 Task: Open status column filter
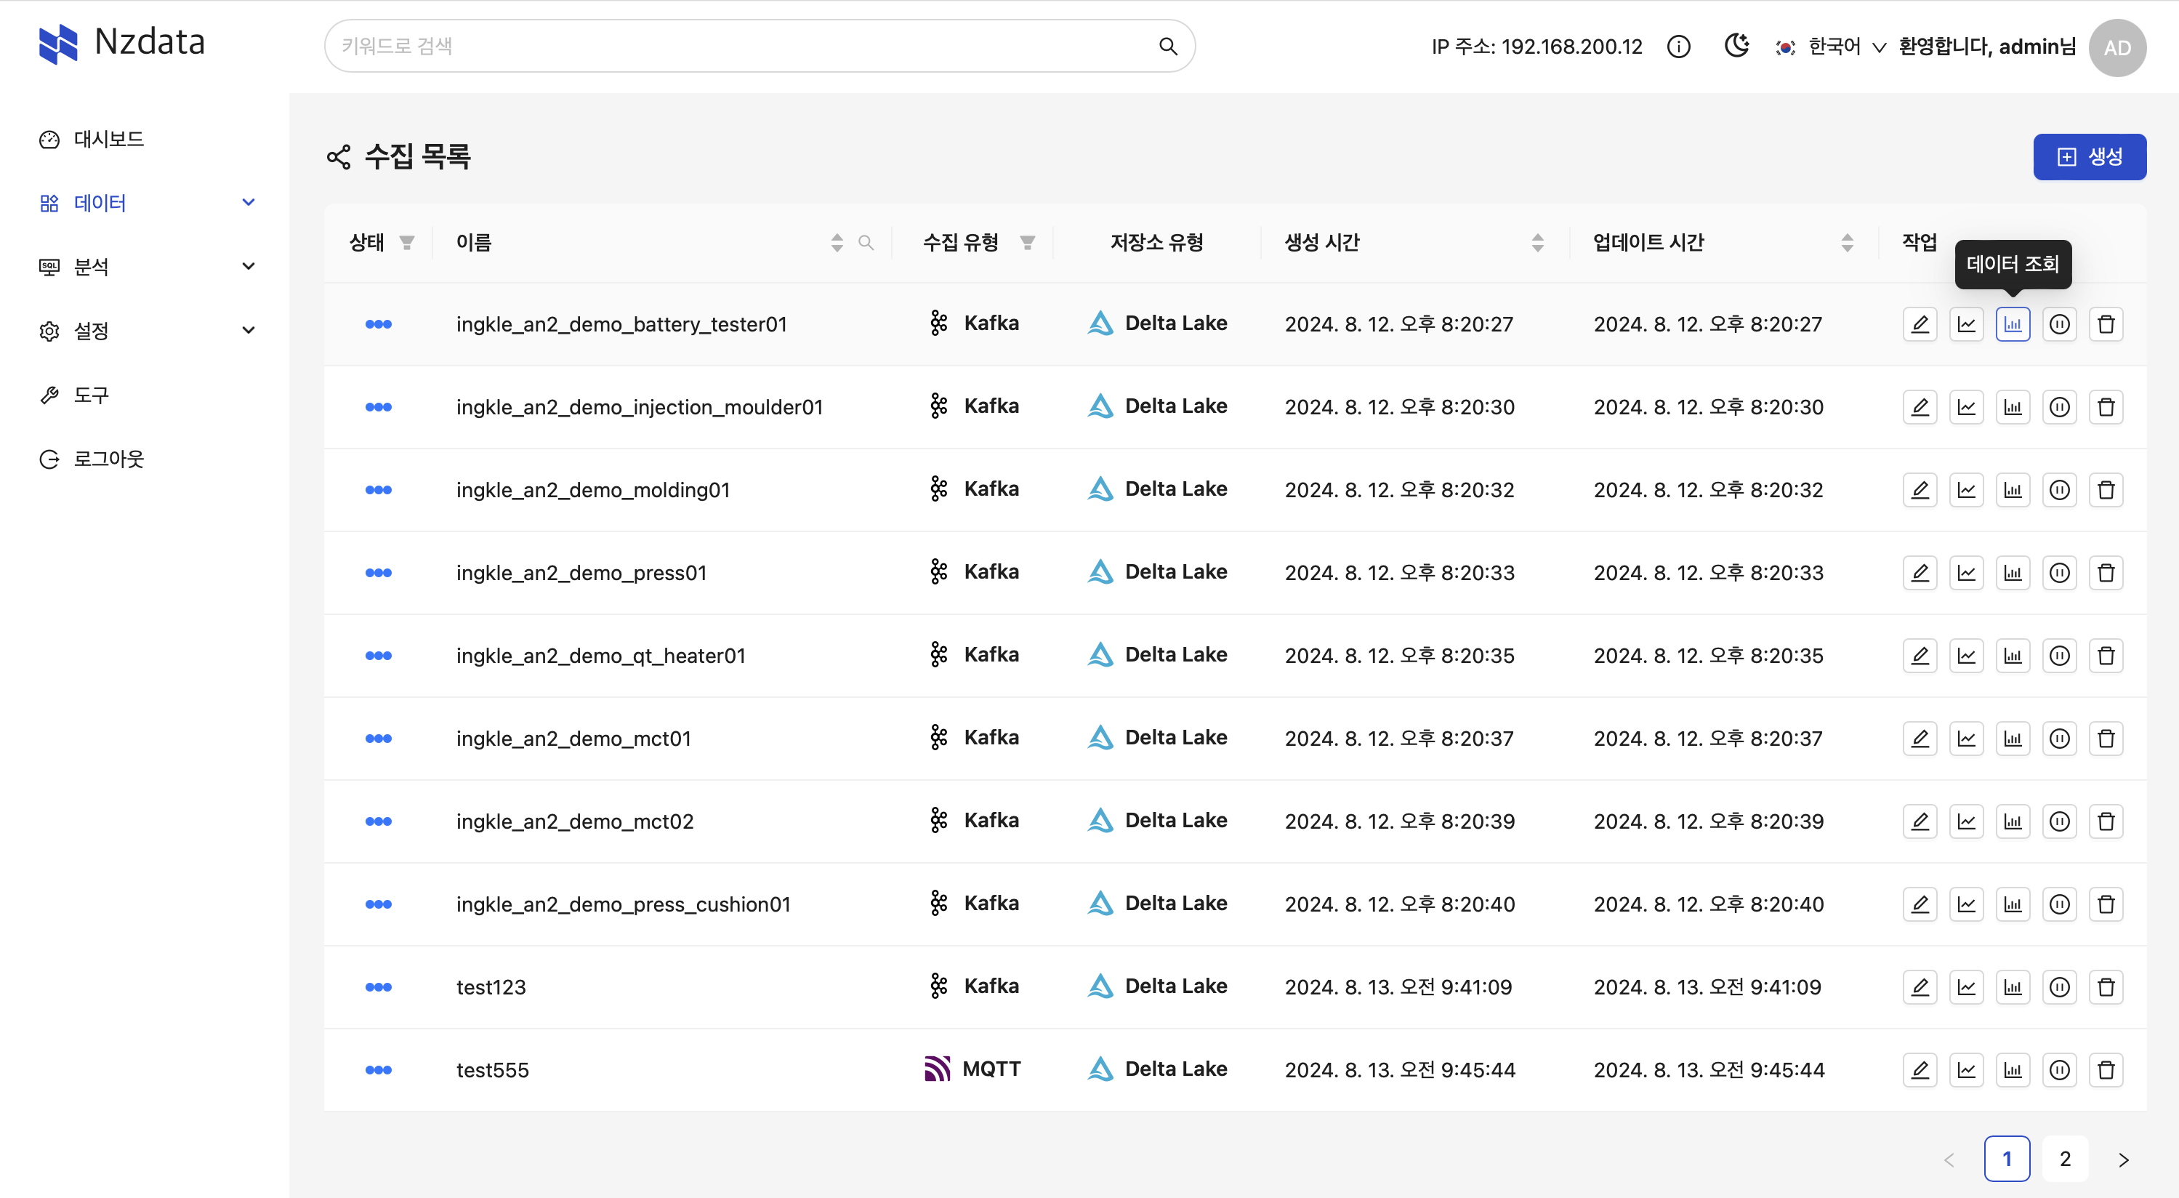(x=407, y=243)
